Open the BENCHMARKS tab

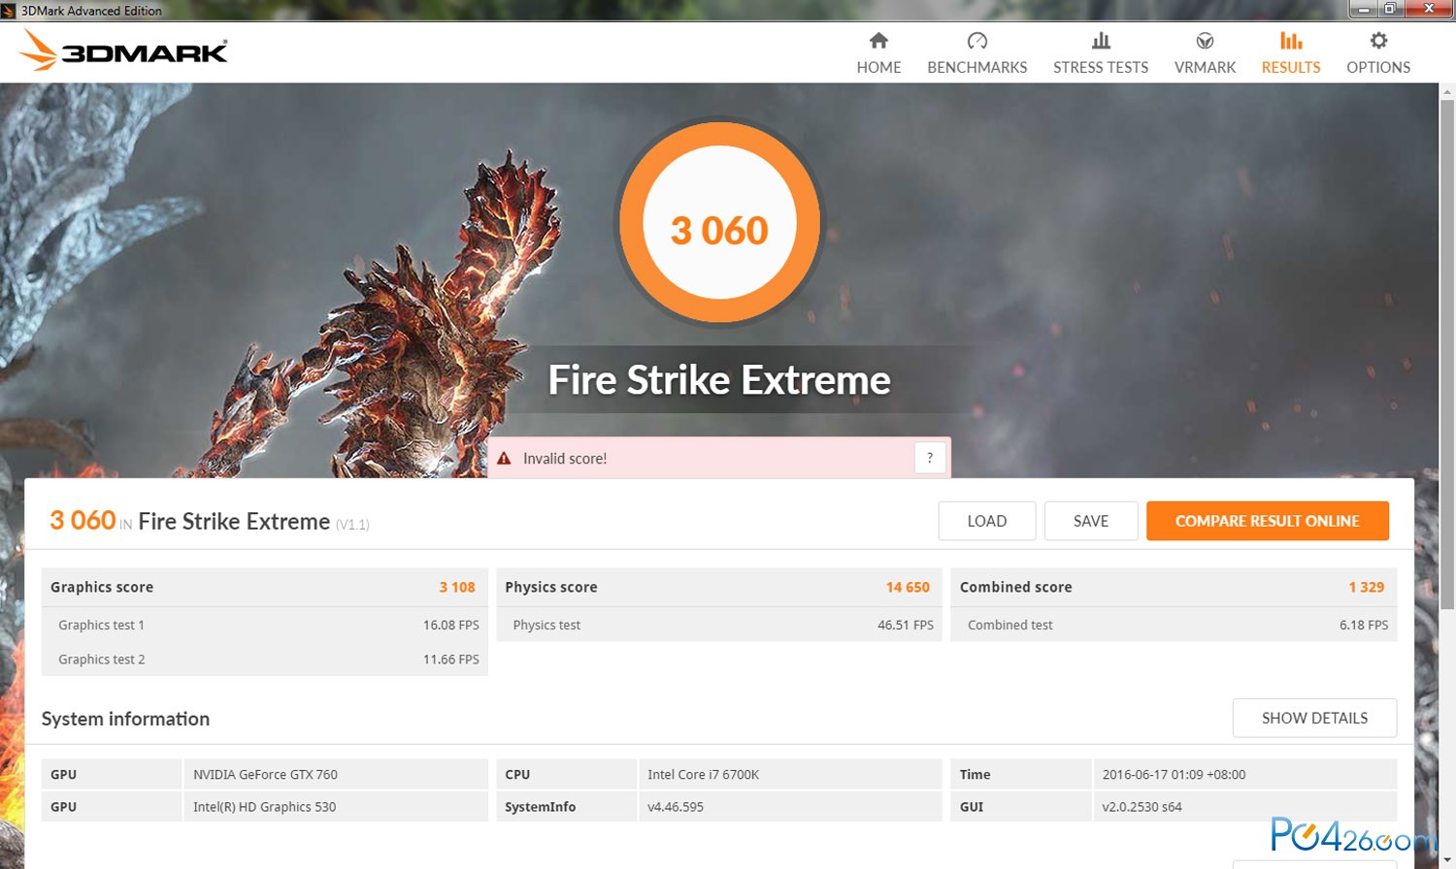pyautogui.click(x=977, y=52)
